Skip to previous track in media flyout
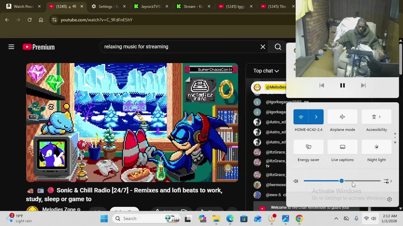Image resolution: width=403 pixels, height=226 pixels. (x=322, y=85)
